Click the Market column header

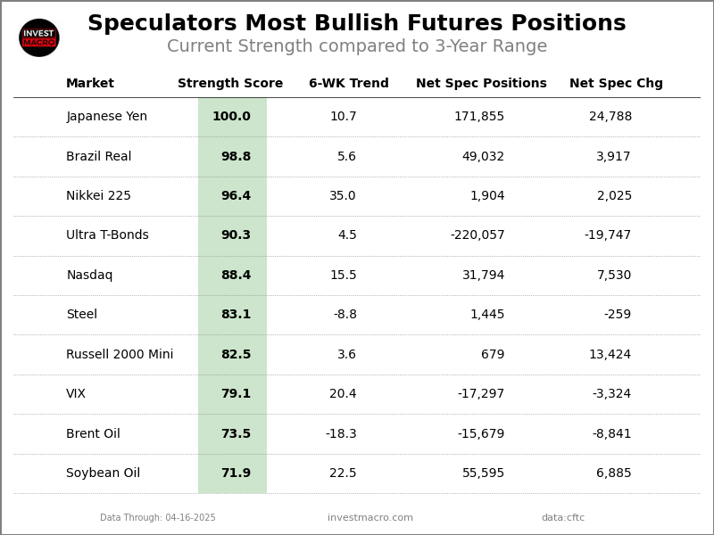(x=90, y=84)
